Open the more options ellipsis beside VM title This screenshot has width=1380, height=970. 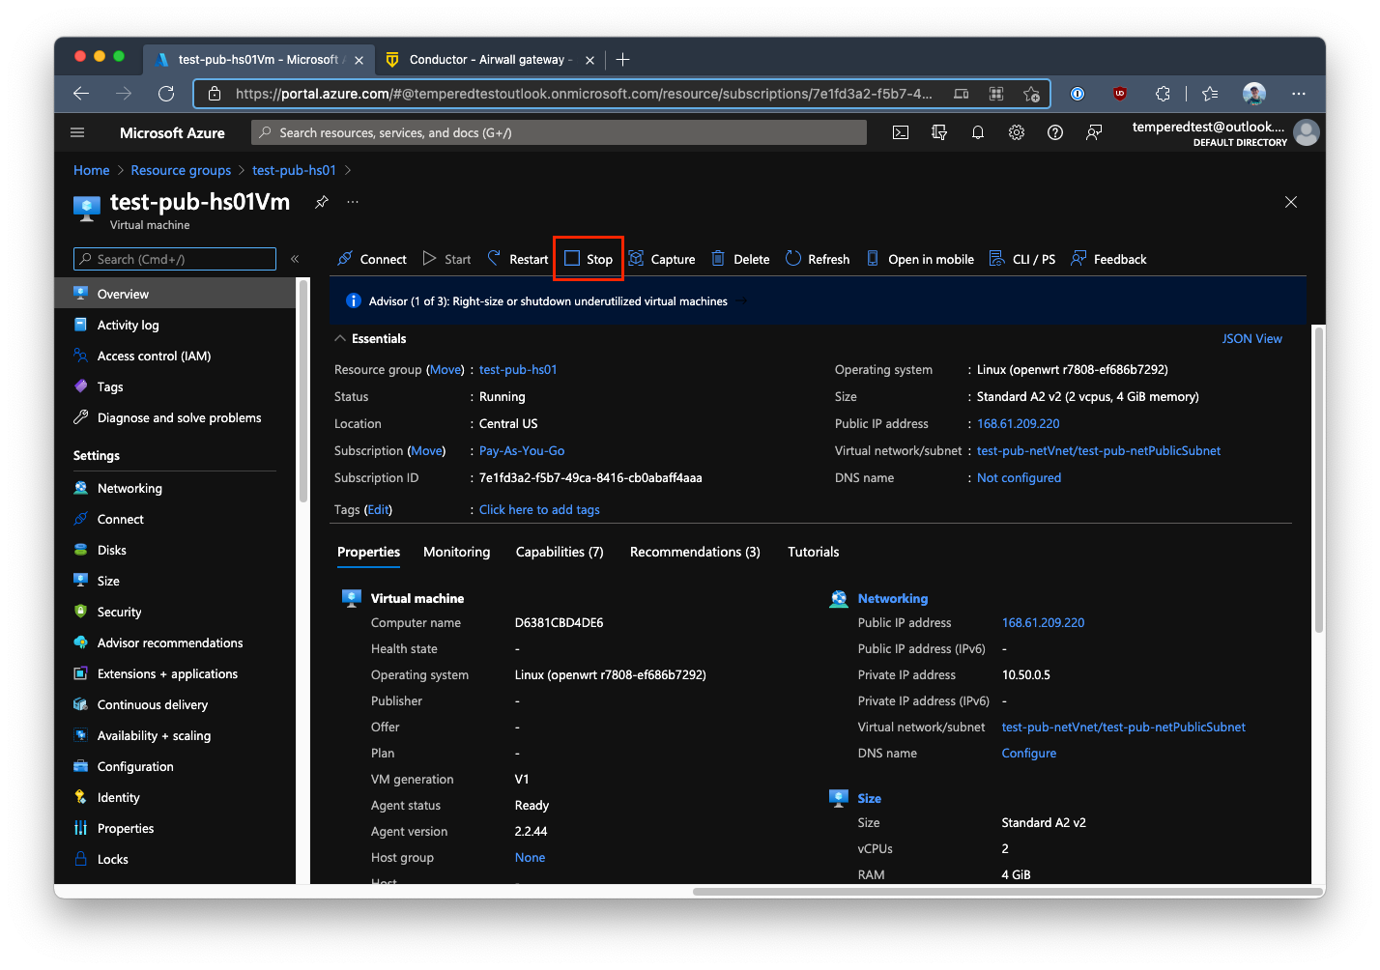point(353,202)
